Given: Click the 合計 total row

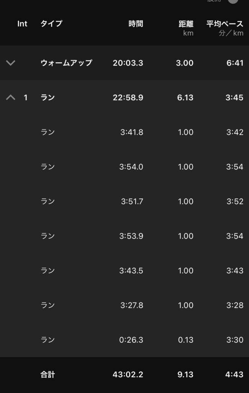Looking at the screenshot, I should pos(48,375).
